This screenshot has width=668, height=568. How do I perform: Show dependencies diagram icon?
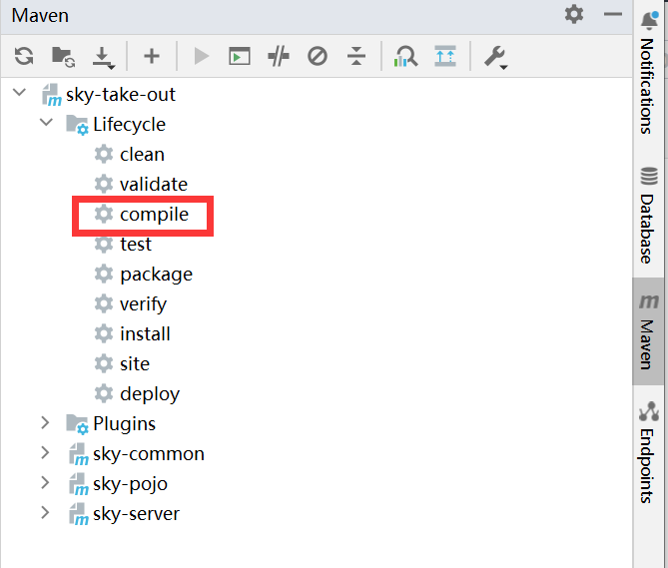(445, 56)
